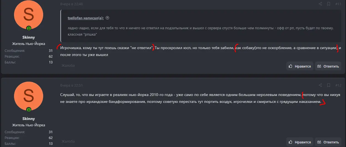Screen dimensions: 346x147
Task: Report post #12 via the Жалоба link
Action: pos(68,141)
